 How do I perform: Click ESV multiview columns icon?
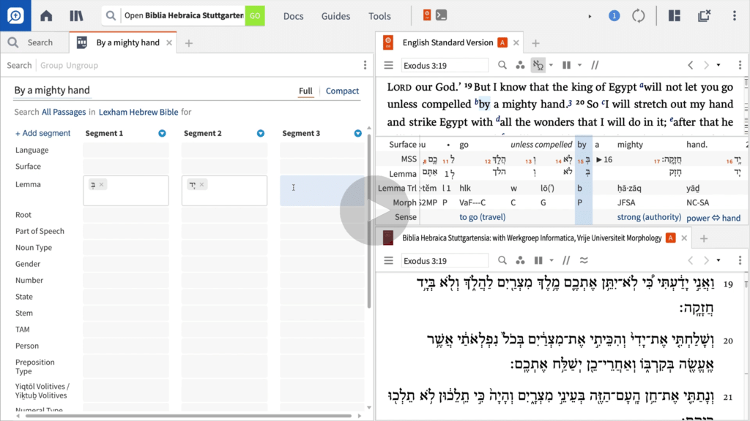(567, 65)
